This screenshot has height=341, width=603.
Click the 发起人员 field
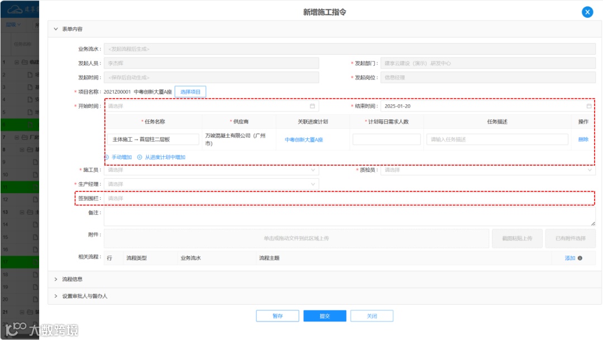211,64
